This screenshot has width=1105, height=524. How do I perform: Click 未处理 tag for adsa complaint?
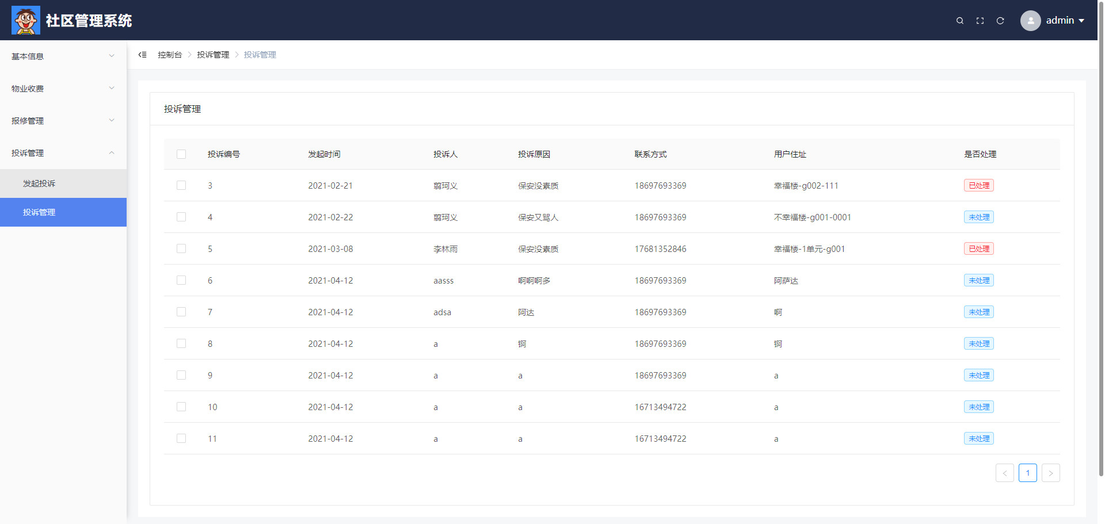click(x=979, y=312)
